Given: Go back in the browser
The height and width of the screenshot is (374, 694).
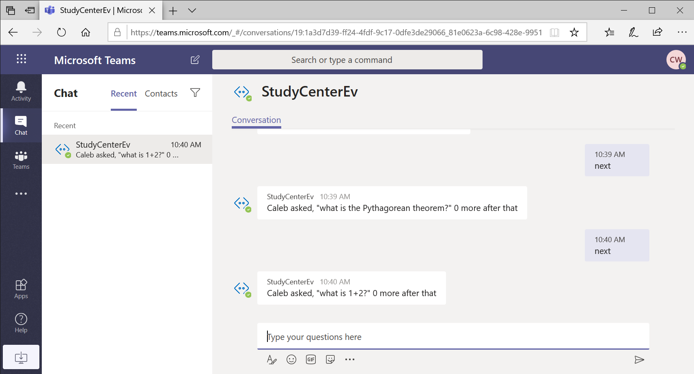Looking at the screenshot, I should [x=13, y=32].
